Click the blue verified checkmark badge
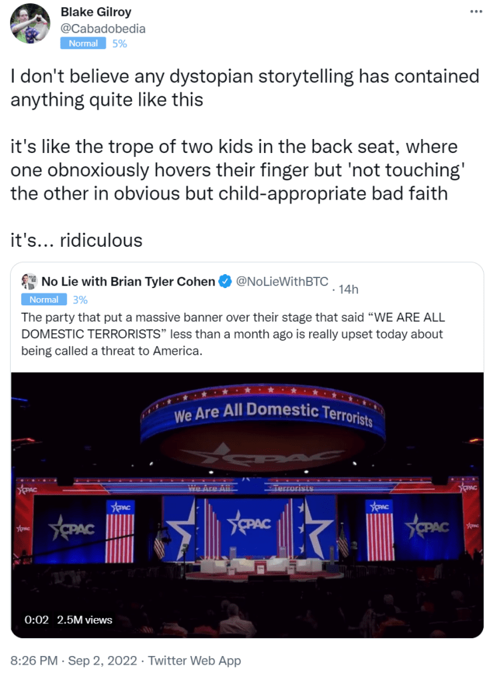Image resolution: width=497 pixels, height=680 pixels. [225, 281]
